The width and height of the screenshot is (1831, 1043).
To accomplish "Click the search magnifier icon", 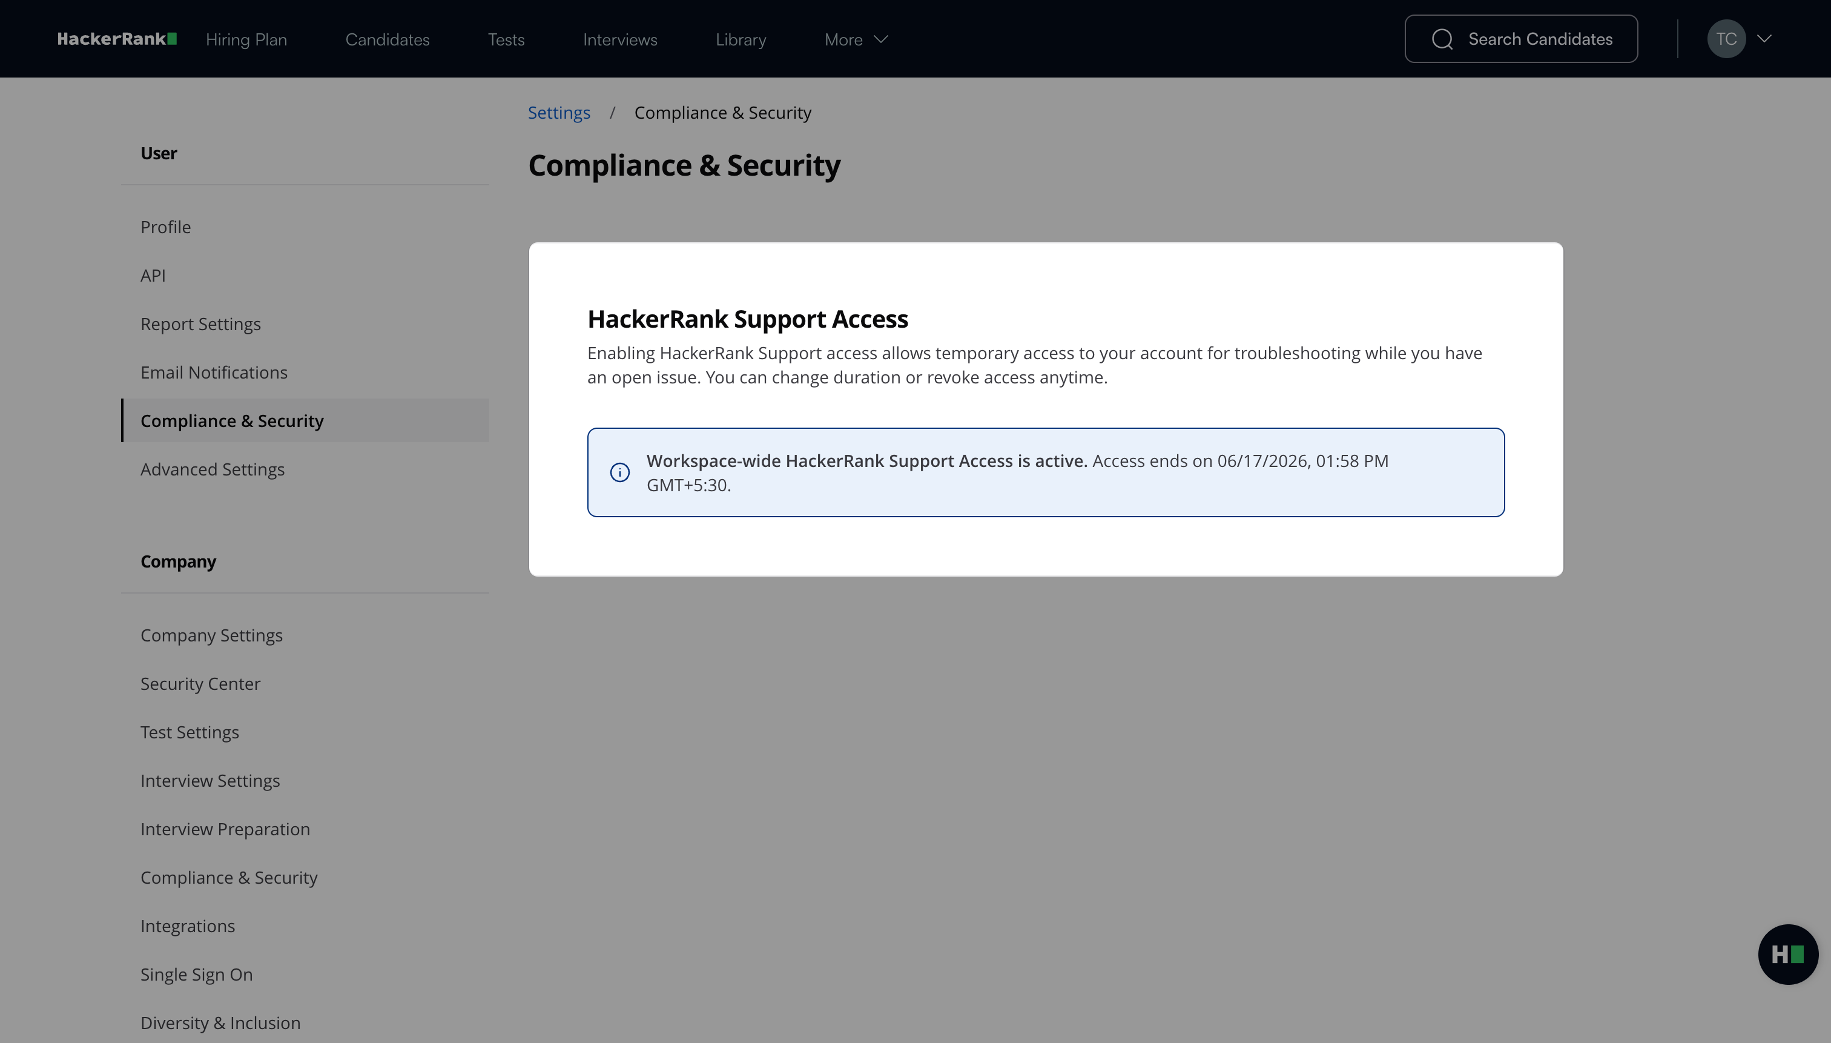I will coord(1442,39).
